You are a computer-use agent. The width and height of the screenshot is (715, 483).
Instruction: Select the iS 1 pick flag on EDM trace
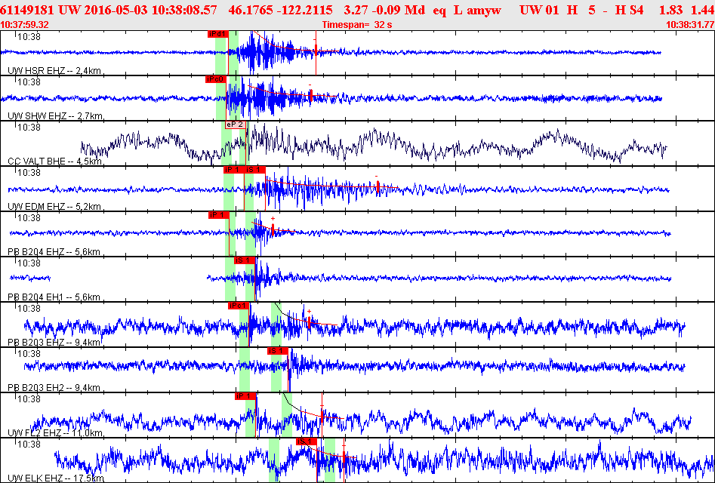pos(254,170)
